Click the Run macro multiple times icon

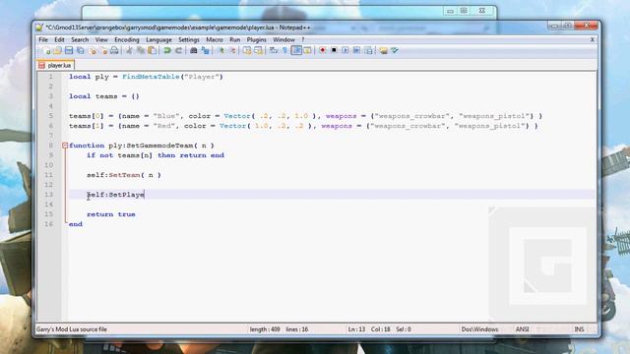[x=356, y=50]
